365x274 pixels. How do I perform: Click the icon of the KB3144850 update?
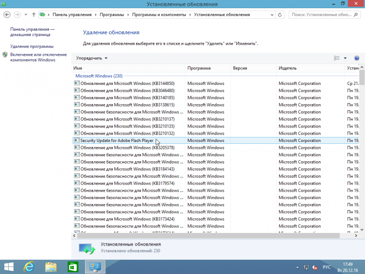click(x=77, y=83)
